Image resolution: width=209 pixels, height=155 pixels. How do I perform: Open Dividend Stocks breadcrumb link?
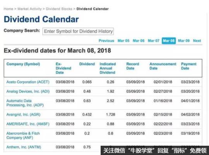click(59, 9)
